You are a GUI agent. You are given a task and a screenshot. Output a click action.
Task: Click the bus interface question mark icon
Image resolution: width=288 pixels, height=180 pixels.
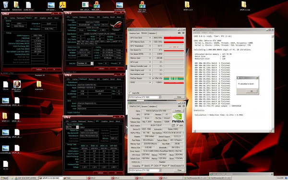click(183, 132)
